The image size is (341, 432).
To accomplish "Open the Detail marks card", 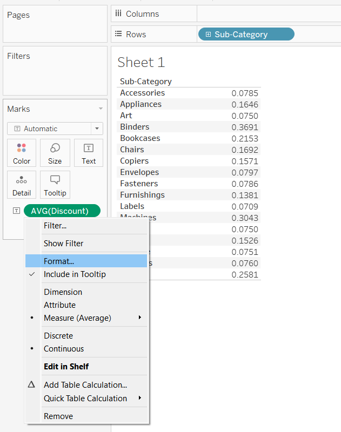I will [22, 185].
